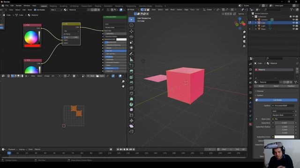The height and width of the screenshot is (168, 300).
Task: Select the Poly Build tool
Action: click(x=131, y=99)
